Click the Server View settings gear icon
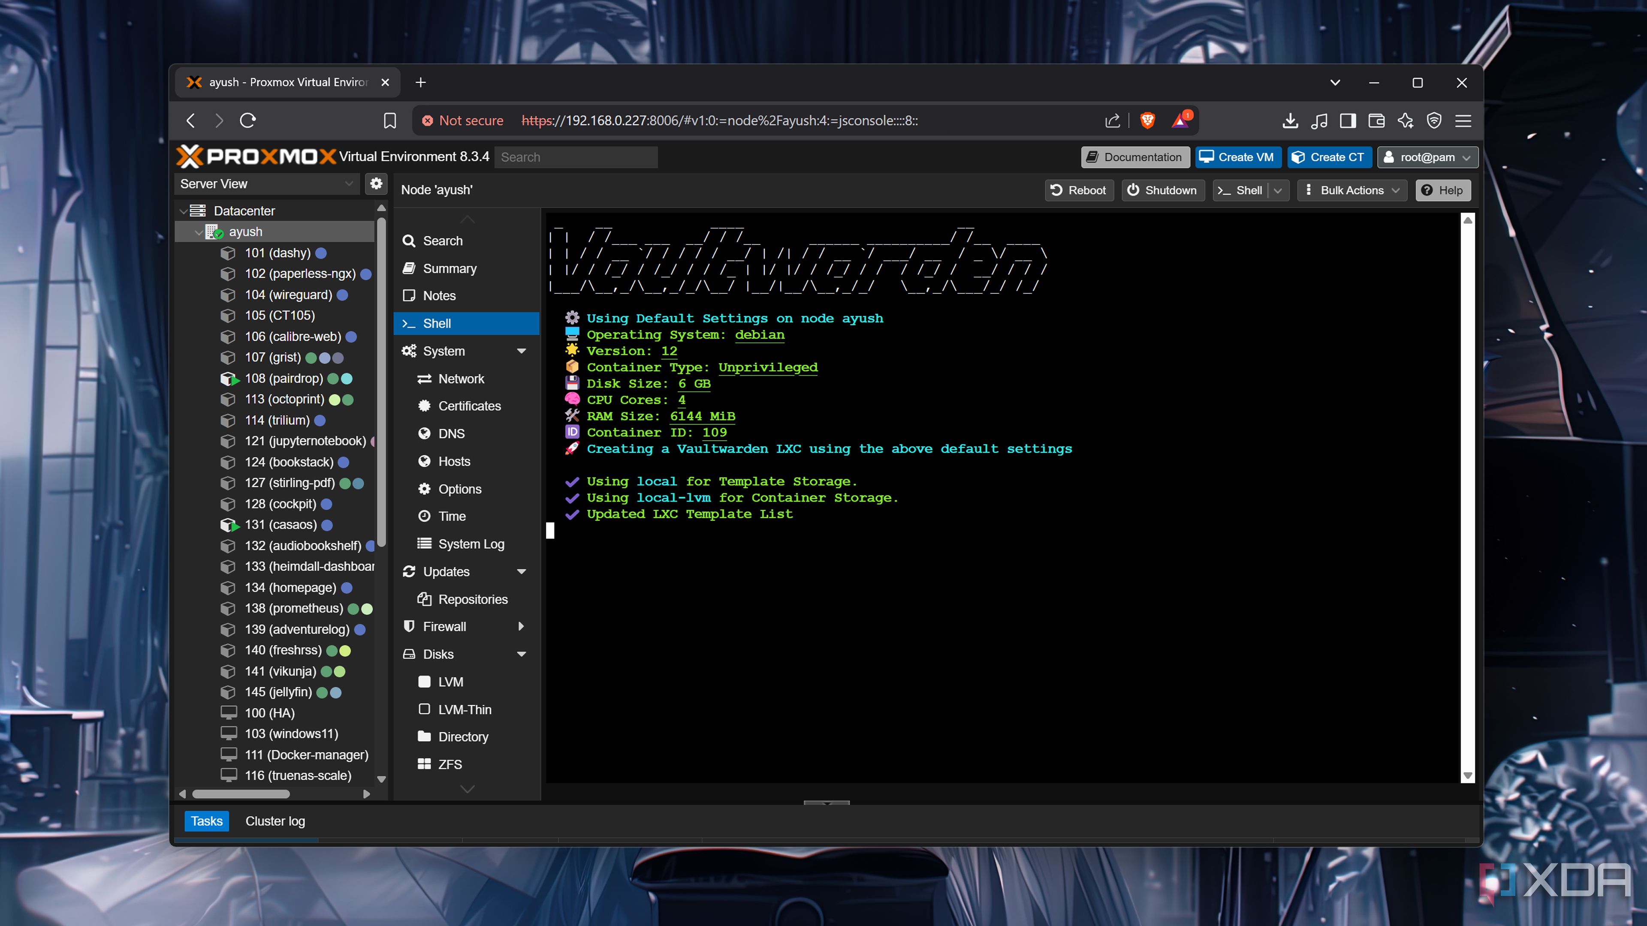1647x926 pixels. [x=376, y=183]
